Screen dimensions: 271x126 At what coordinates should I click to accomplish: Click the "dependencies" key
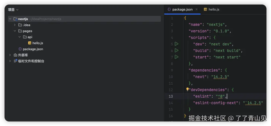tap(204, 70)
